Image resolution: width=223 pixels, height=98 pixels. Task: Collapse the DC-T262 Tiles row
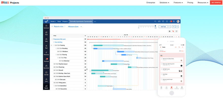tap(58, 58)
